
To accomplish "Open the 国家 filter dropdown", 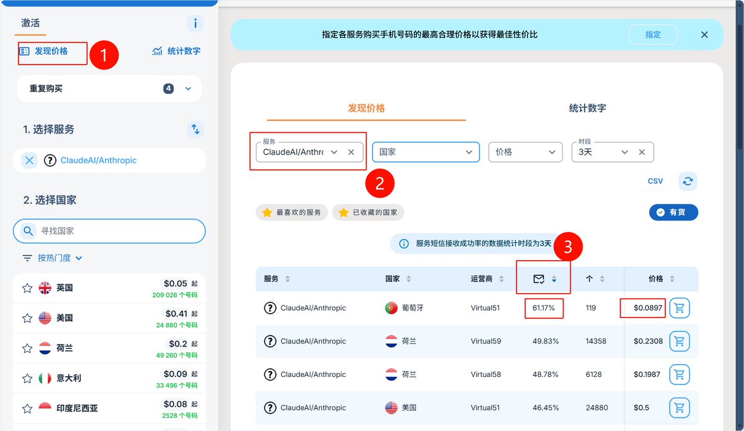I will 426,152.
